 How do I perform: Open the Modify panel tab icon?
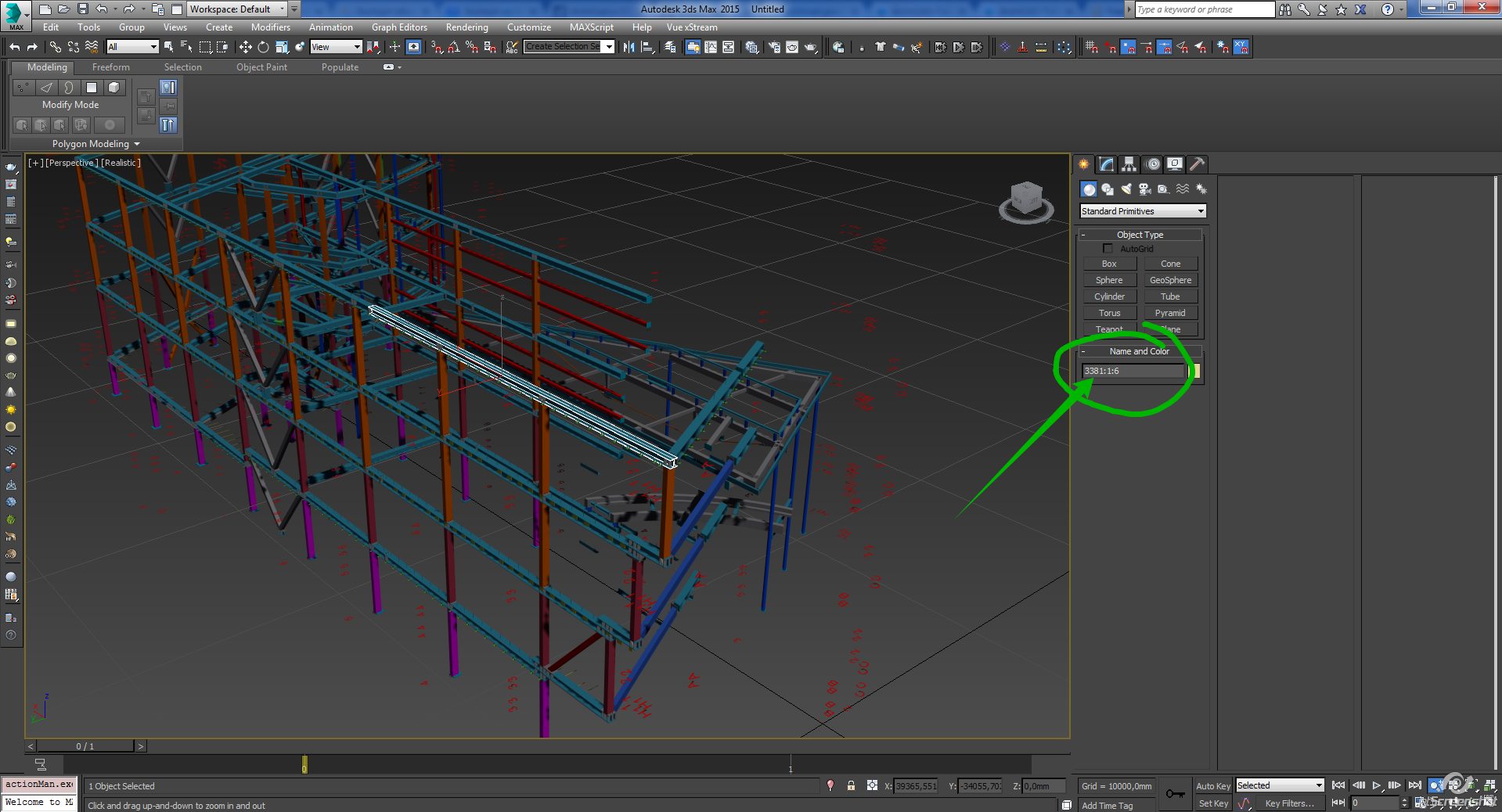pyautogui.click(x=1106, y=164)
